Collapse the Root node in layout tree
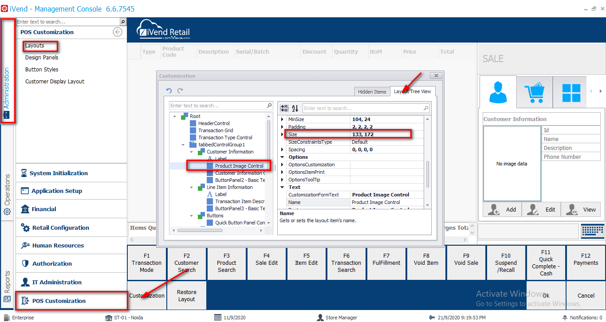Screen dimensions: 606x322 (x=174, y=116)
